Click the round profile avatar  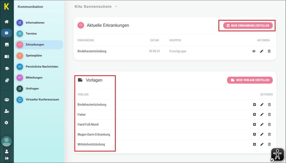[x=6, y=141]
